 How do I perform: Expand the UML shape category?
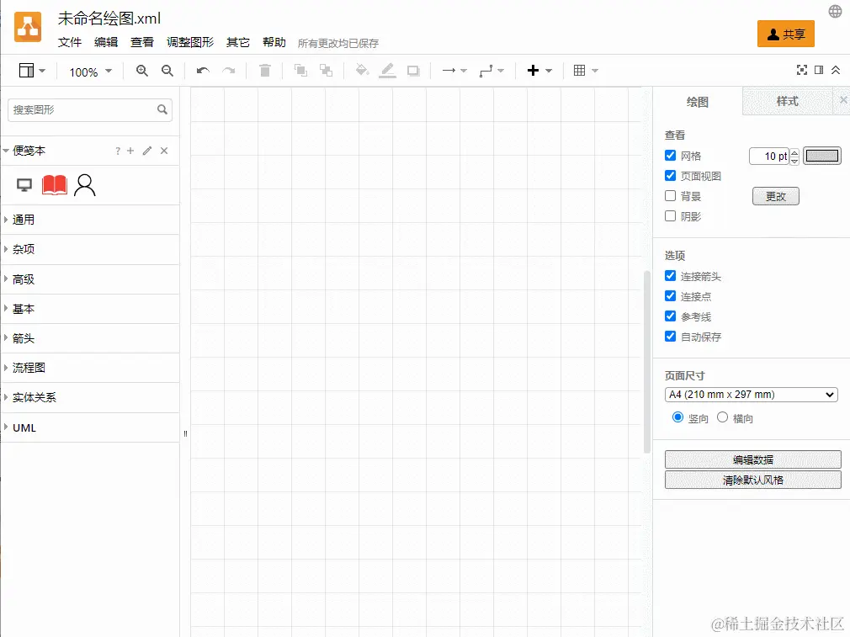[90, 427]
